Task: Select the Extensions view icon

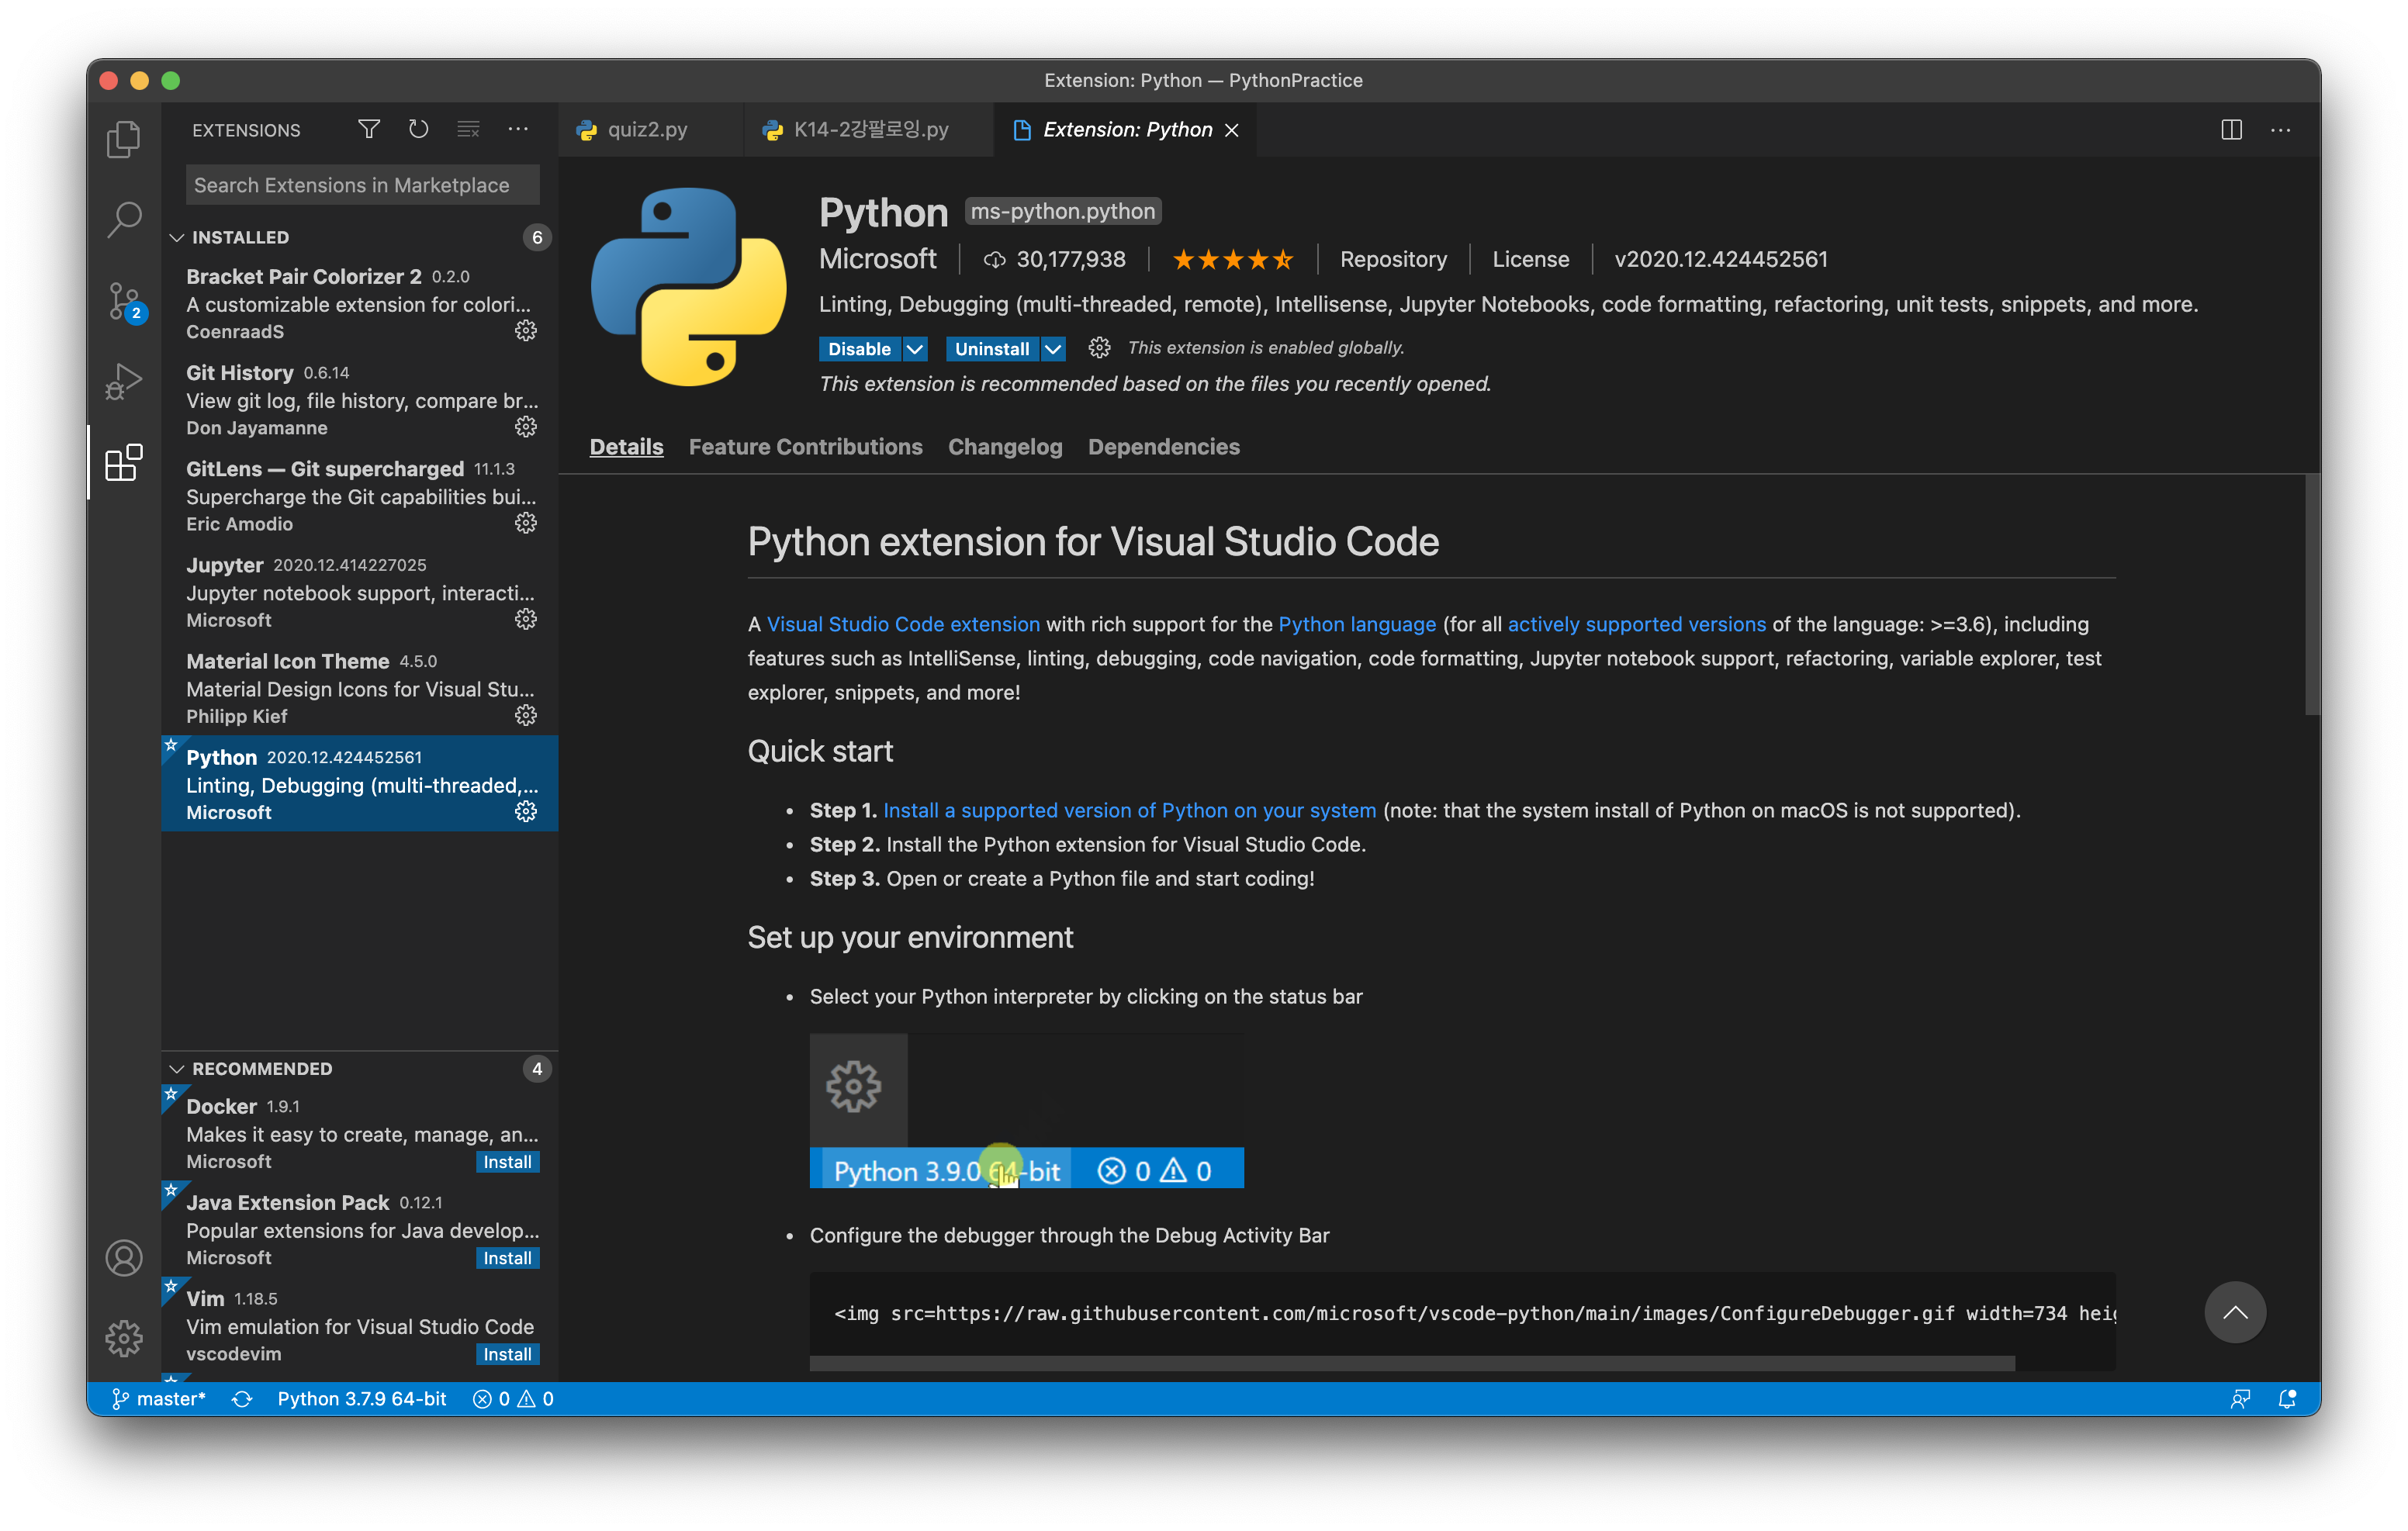Action: pos(124,463)
